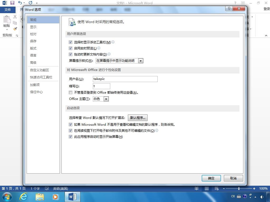
Task: Open the Customize Quick Access Toolbar arrow
Action: [x=37, y=3]
